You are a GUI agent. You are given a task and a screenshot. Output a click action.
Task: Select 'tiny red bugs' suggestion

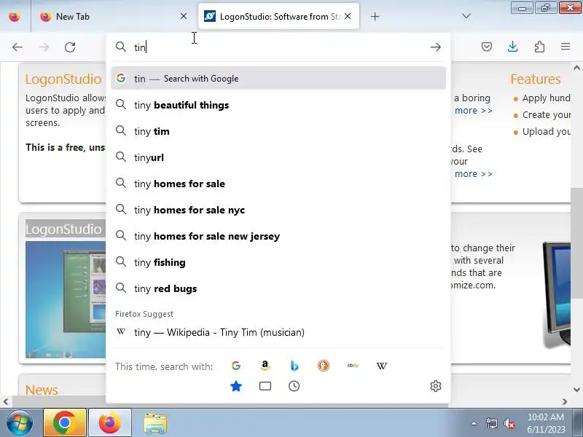pos(278,288)
